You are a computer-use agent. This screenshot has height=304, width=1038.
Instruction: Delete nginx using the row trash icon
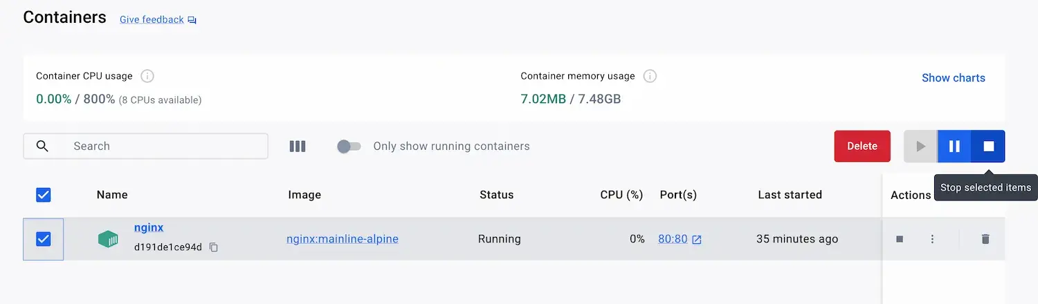point(985,239)
